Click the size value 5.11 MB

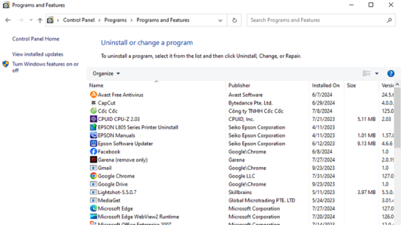[366, 119]
